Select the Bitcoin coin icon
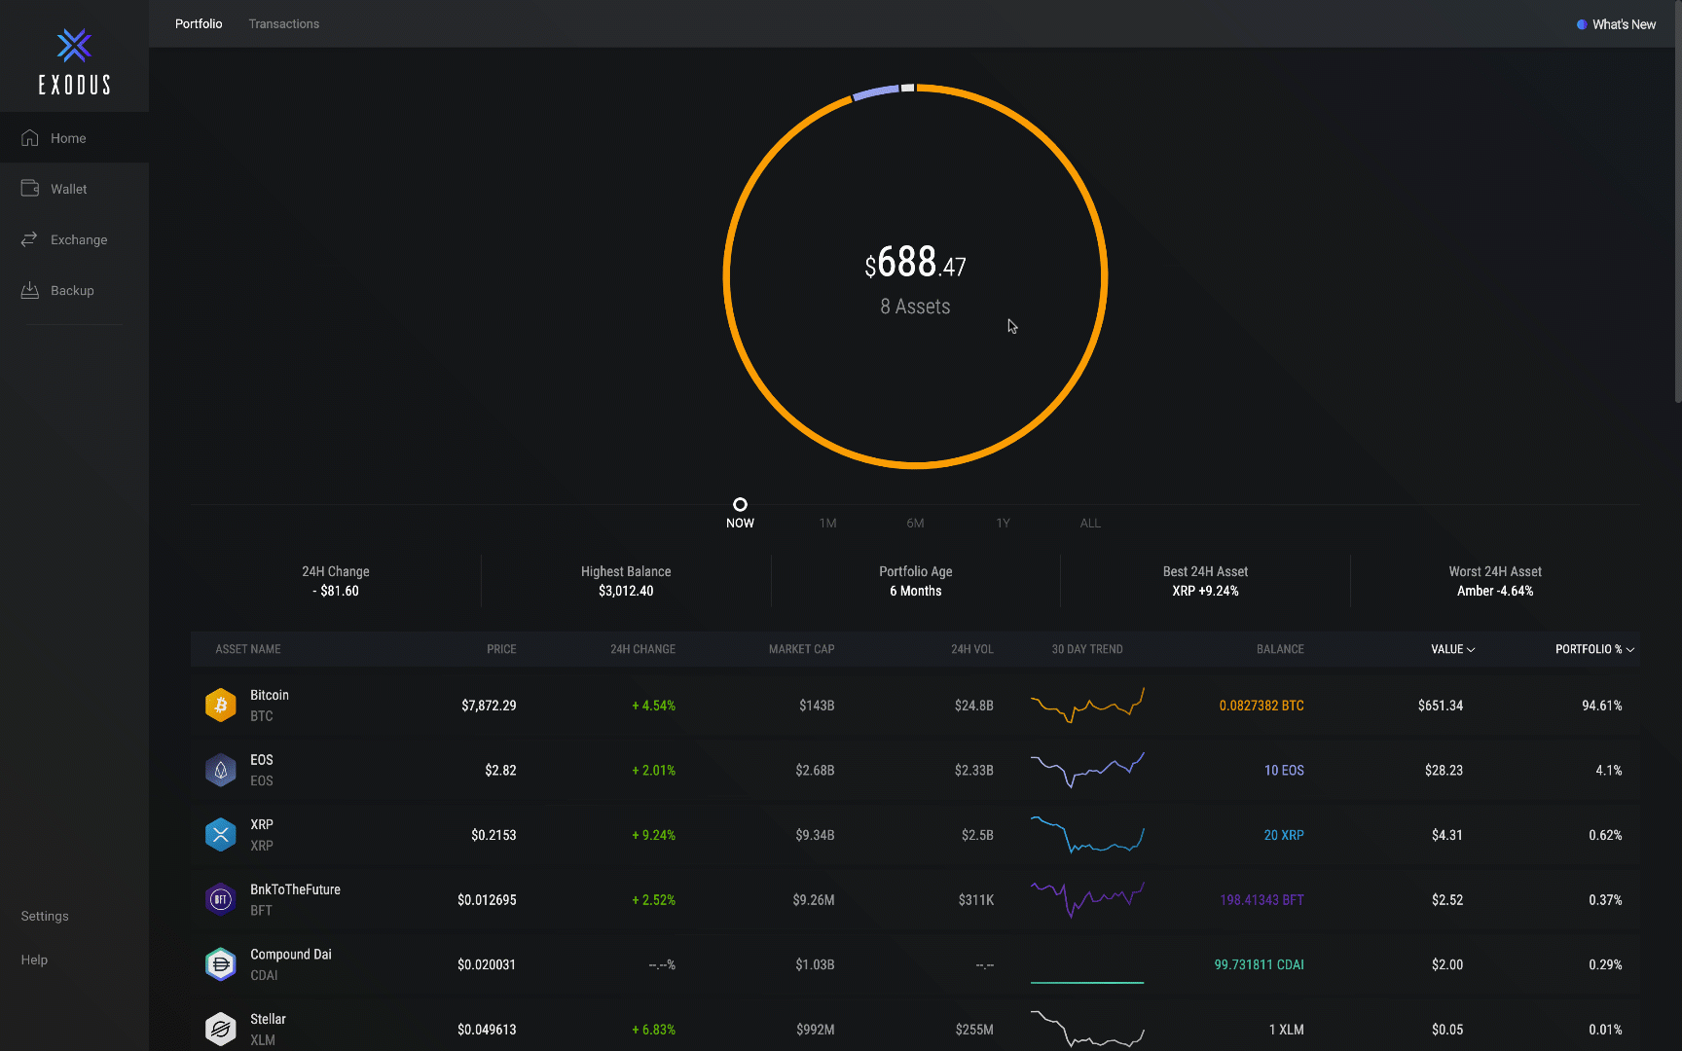Screen dimensions: 1682x1051 pos(221,705)
